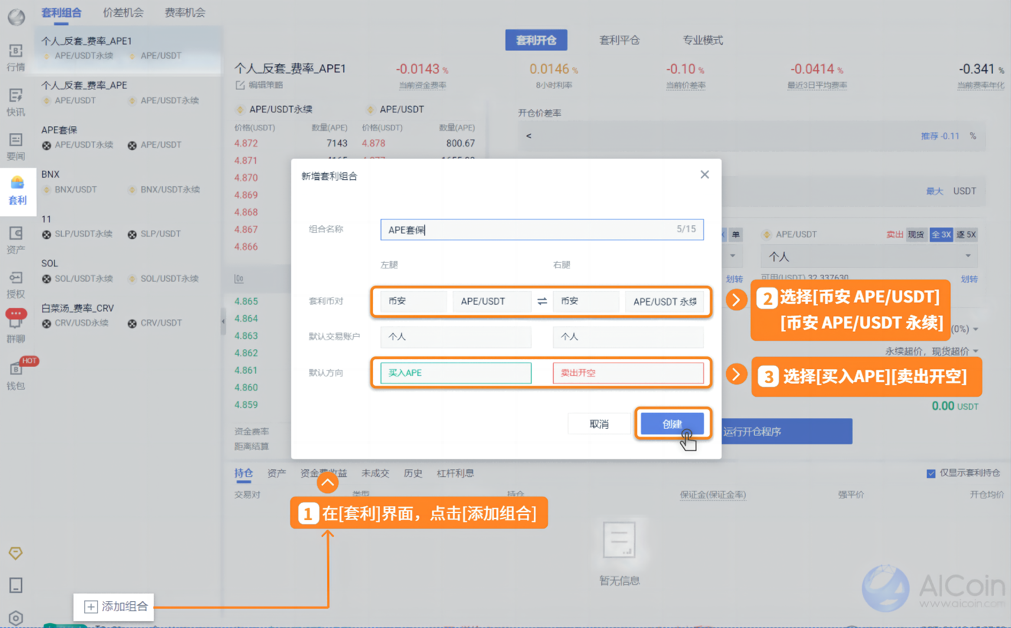Click the 编辑策略 link
Screen dimensions: 1011x628
[266, 85]
